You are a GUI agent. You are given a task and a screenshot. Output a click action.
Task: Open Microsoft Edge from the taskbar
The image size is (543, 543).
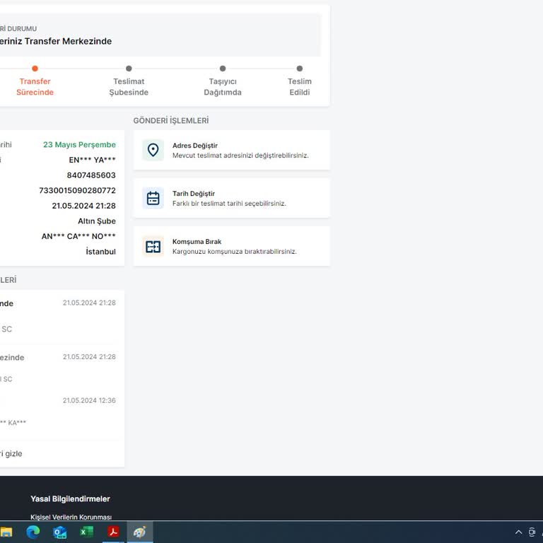click(33, 532)
